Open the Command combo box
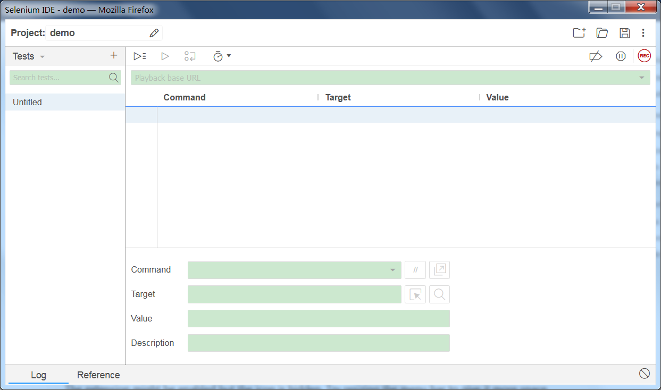Viewport: 661px width, 390px height. point(295,270)
